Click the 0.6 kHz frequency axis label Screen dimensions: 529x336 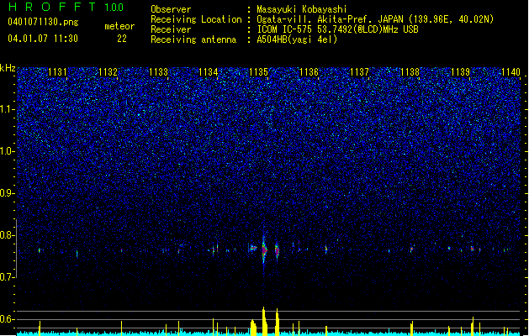[x=7, y=319]
